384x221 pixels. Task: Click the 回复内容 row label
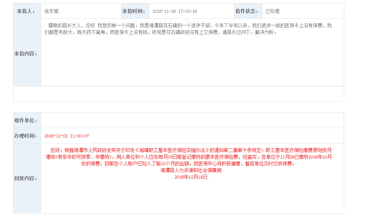click(x=26, y=179)
